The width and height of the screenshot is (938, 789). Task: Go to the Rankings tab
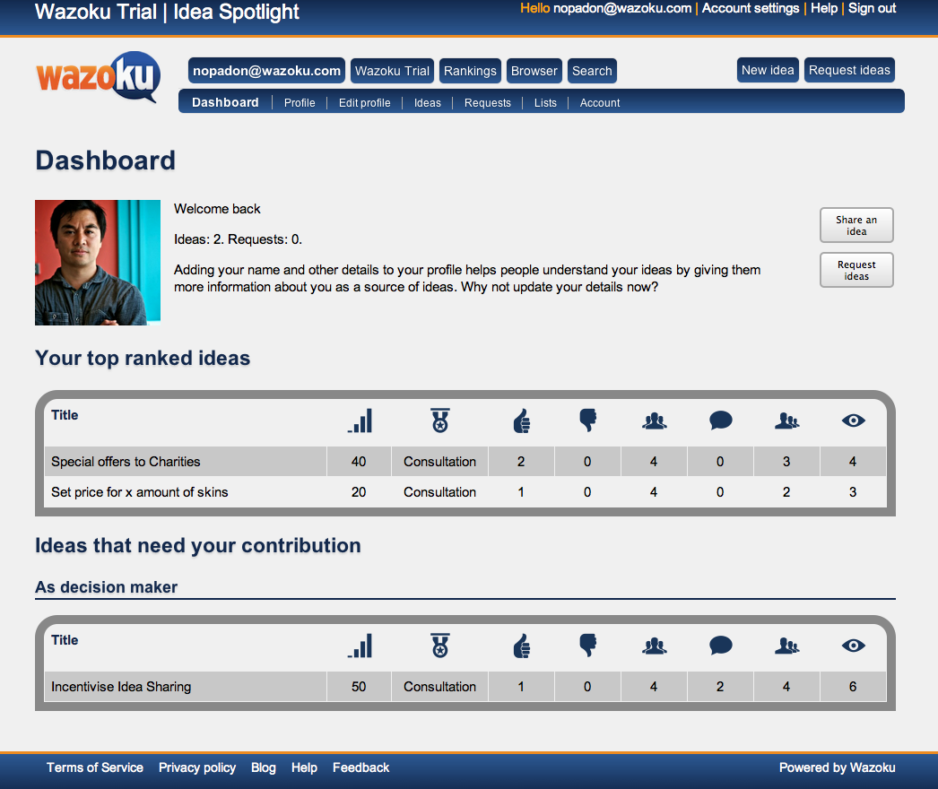coord(470,71)
